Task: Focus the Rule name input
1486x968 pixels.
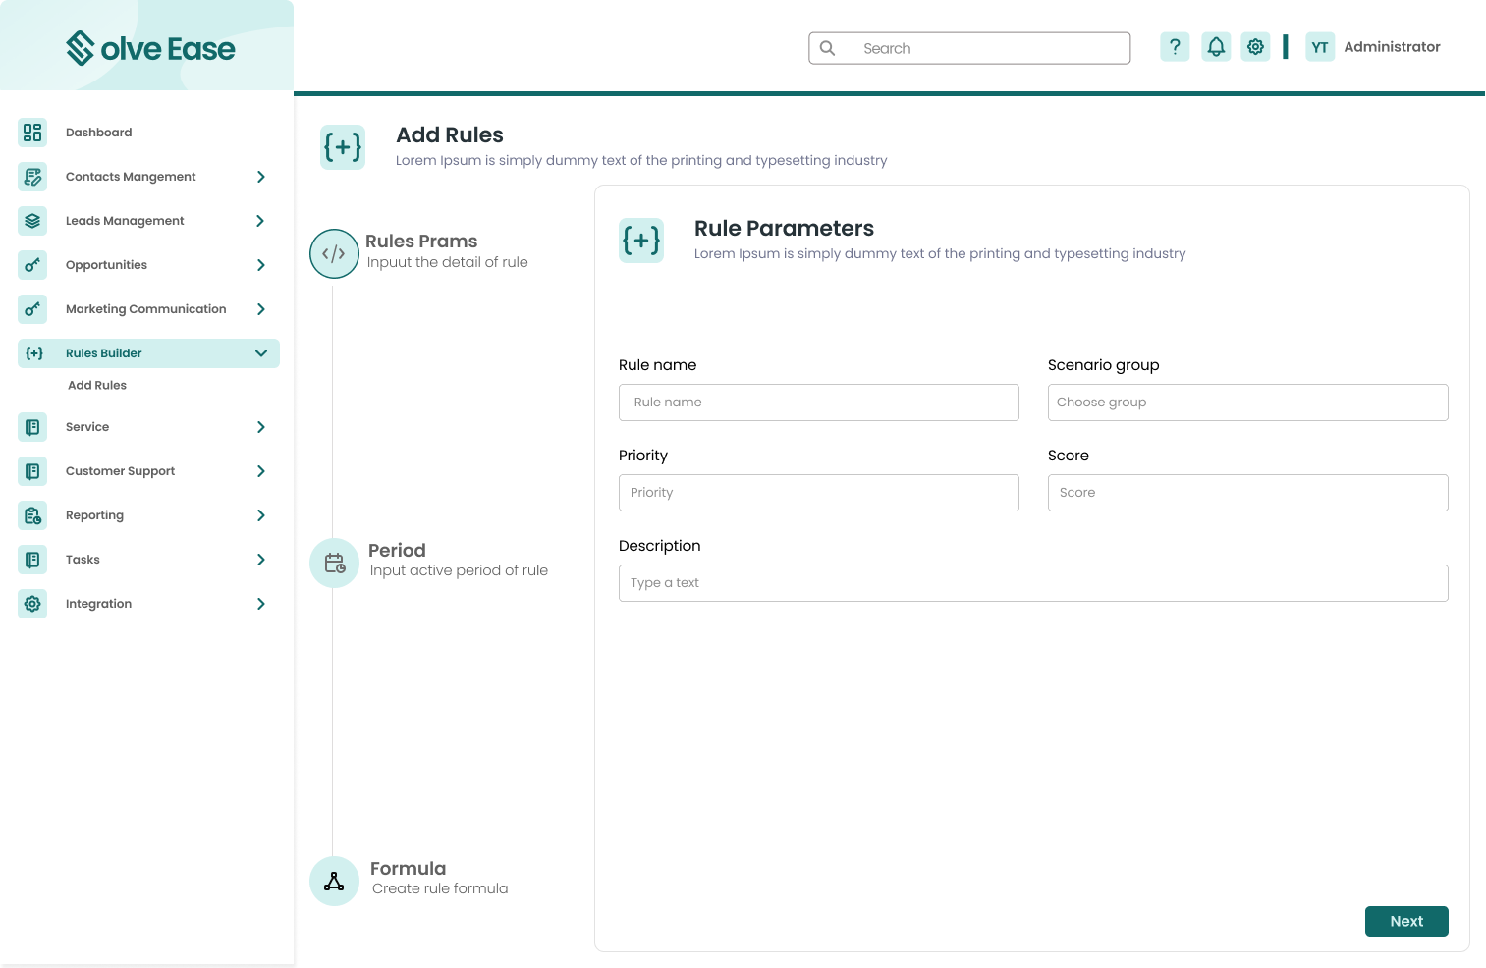Action: [x=818, y=403]
